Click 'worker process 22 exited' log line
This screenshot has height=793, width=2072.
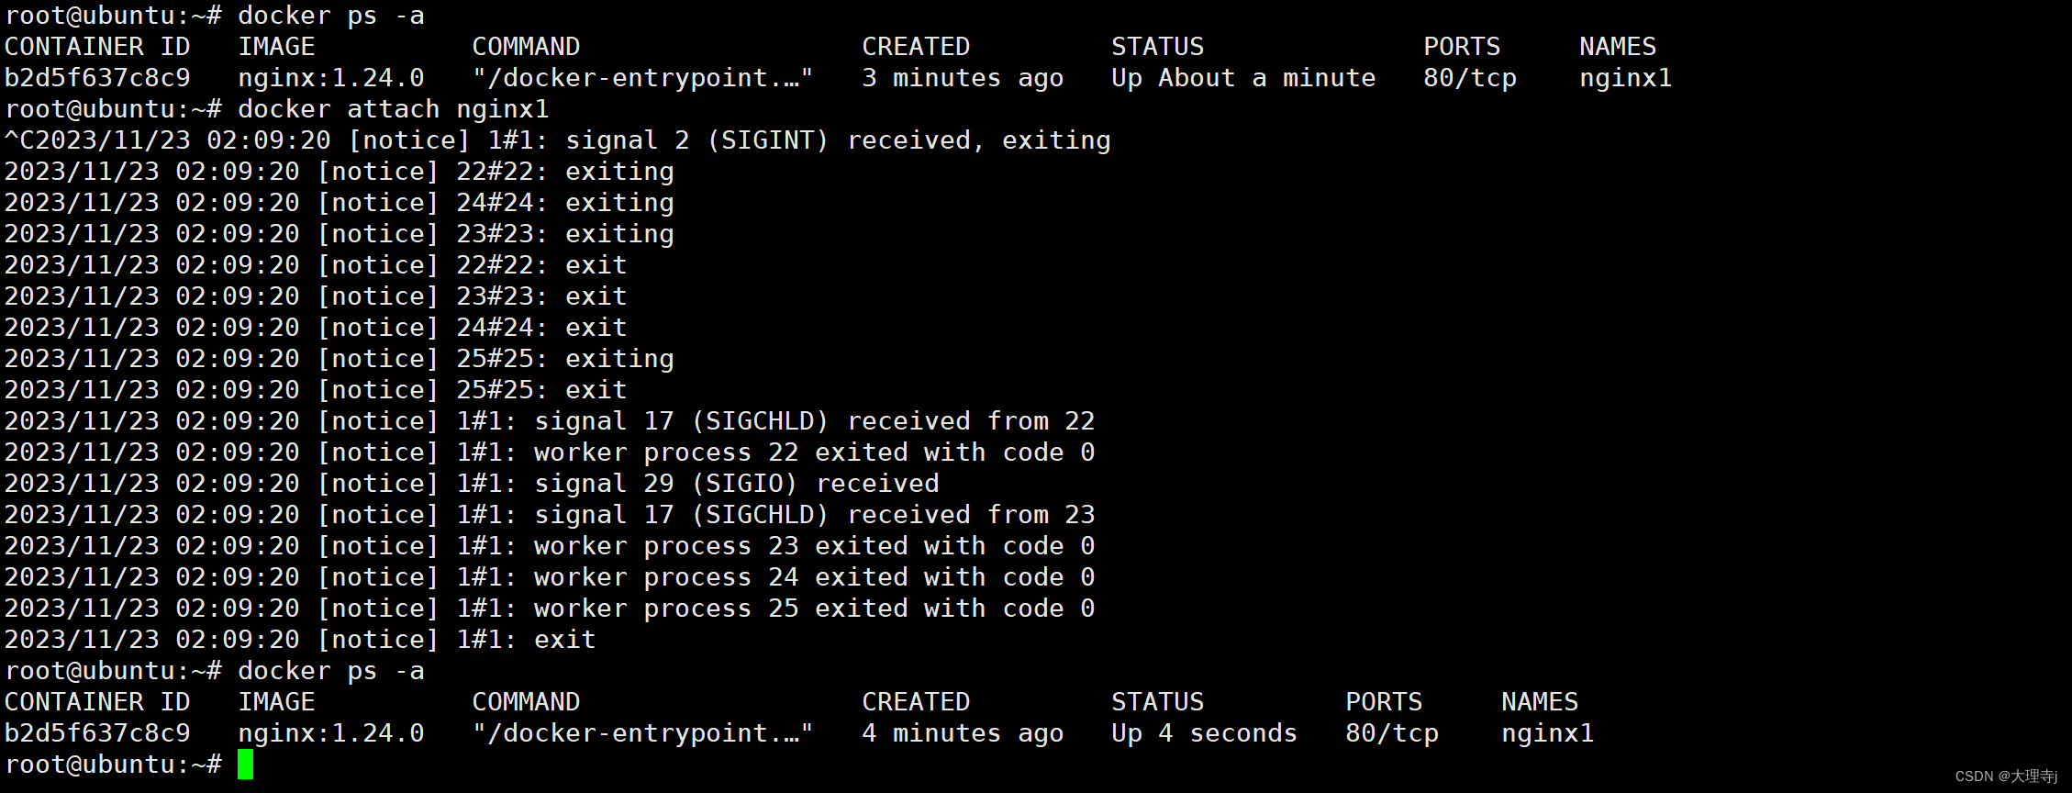pyautogui.click(x=550, y=452)
